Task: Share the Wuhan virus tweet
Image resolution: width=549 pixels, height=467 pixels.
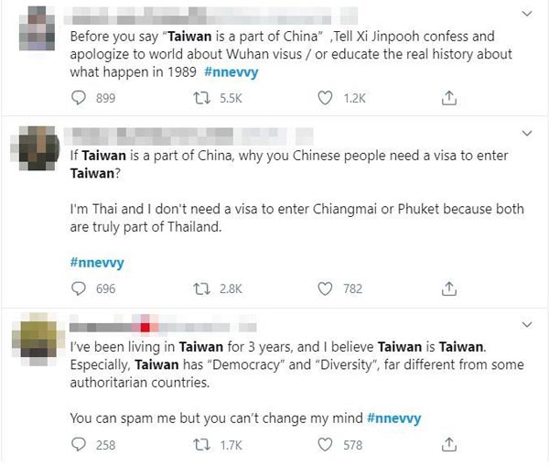Action: (448, 97)
